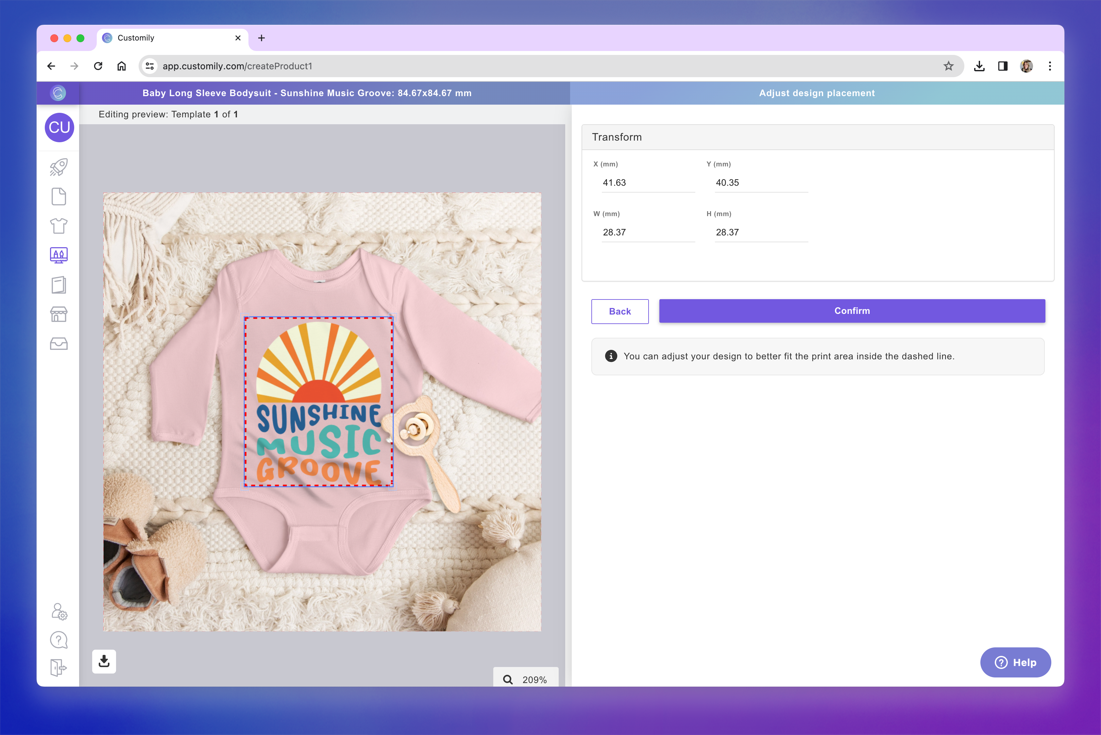Click the logout door icon
The height and width of the screenshot is (735, 1101).
pos(59,668)
